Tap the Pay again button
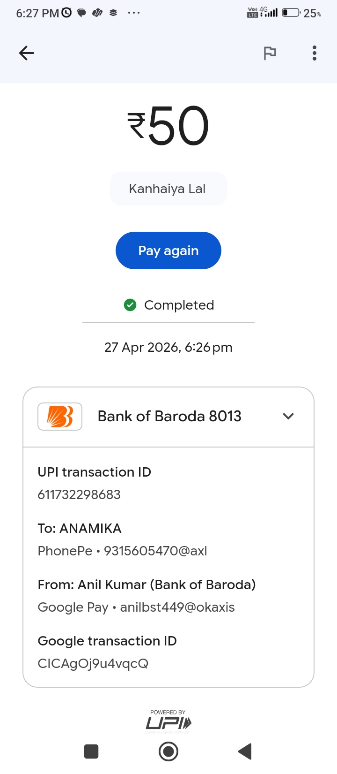 (168, 250)
